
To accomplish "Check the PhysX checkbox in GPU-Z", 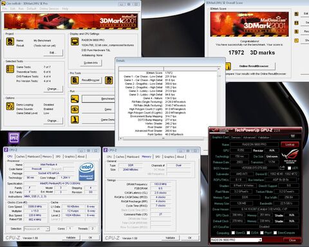I will (262, 233).
